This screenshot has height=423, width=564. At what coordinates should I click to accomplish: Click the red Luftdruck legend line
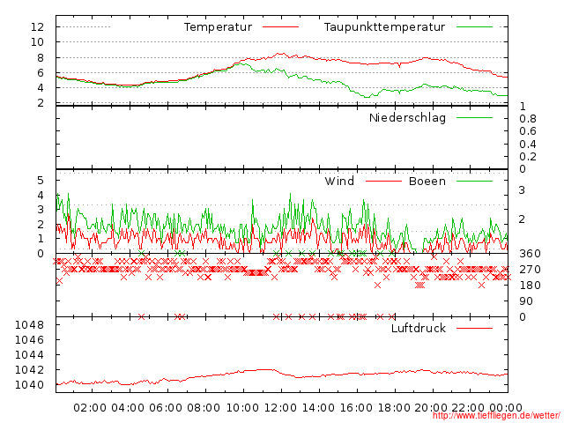pyautogui.click(x=474, y=328)
